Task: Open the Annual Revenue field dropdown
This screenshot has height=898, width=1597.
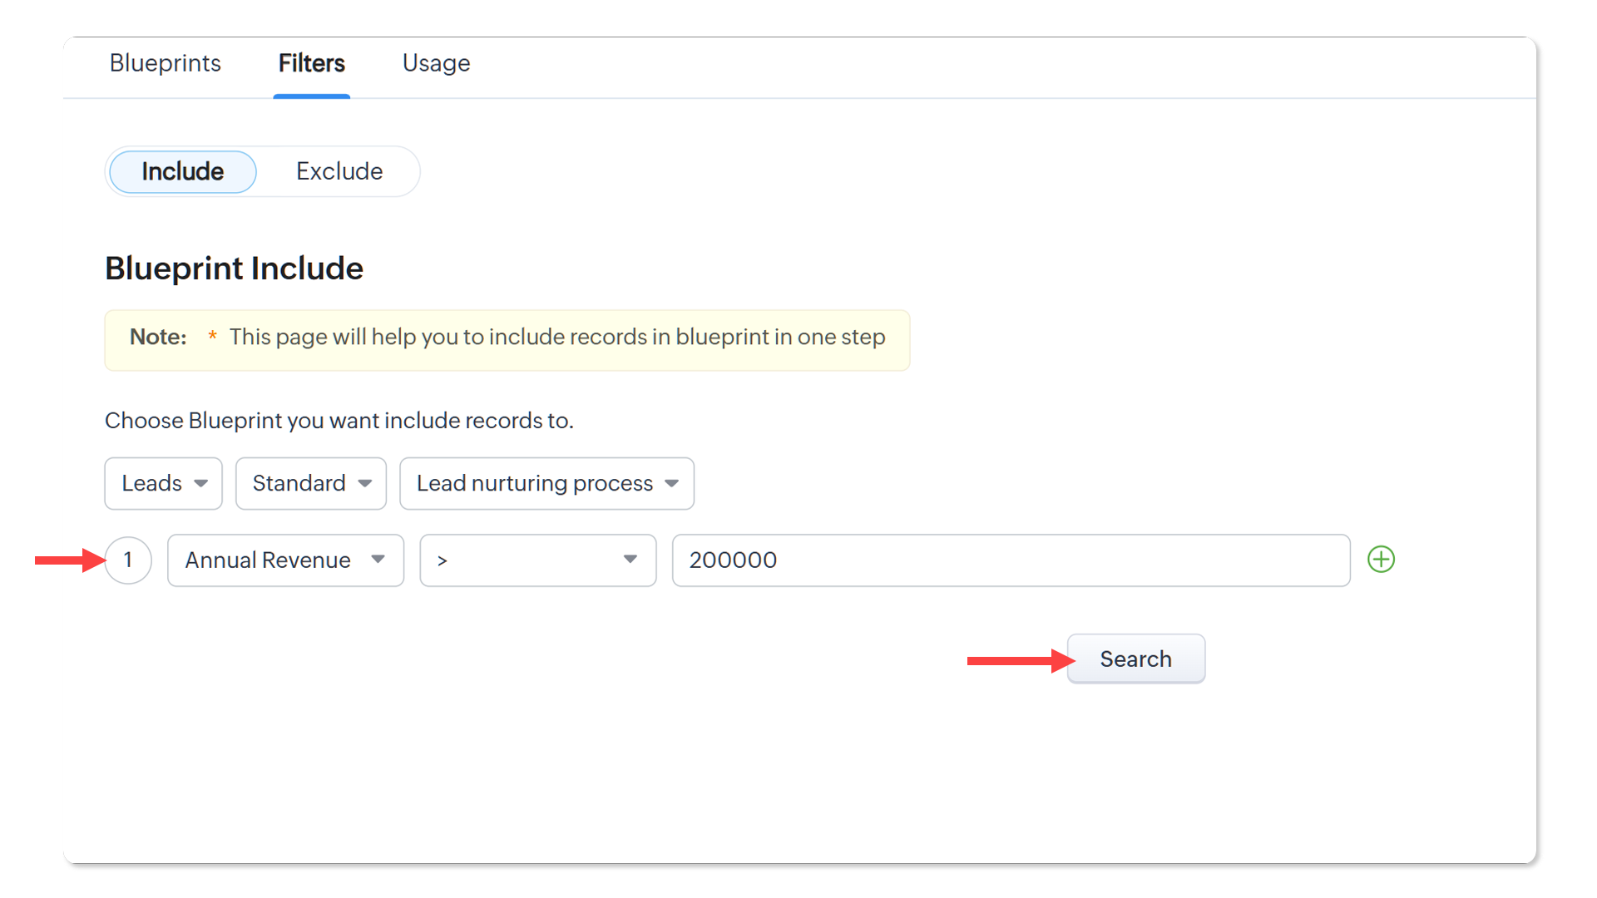Action: (268, 560)
